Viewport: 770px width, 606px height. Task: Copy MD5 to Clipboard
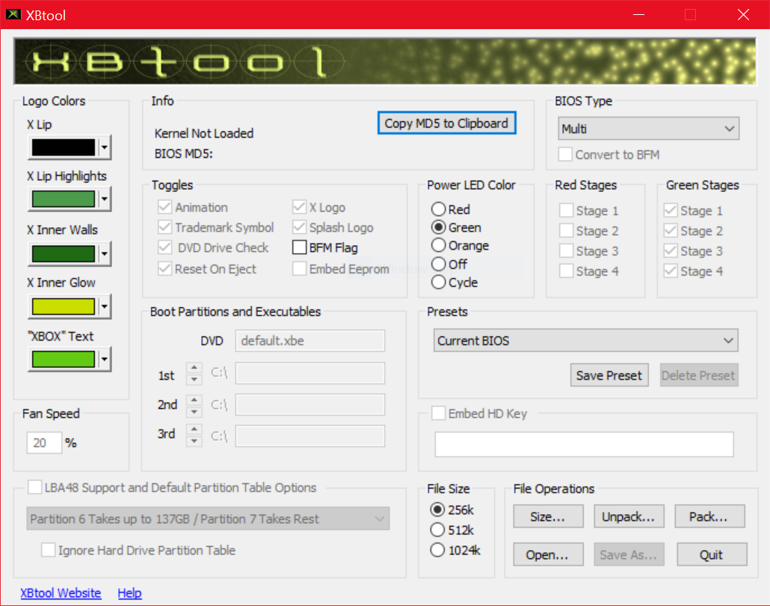(446, 123)
